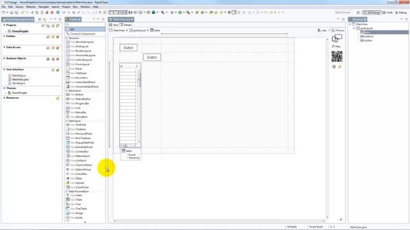Collapse the Structure palette category
The height and width of the screenshot is (230, 410).
point(67,38)
